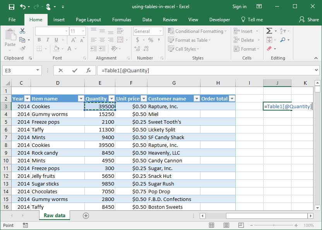Click the Increase Decimal icon
This screenshot has height=230, width=322.
(x=137, y=48)
